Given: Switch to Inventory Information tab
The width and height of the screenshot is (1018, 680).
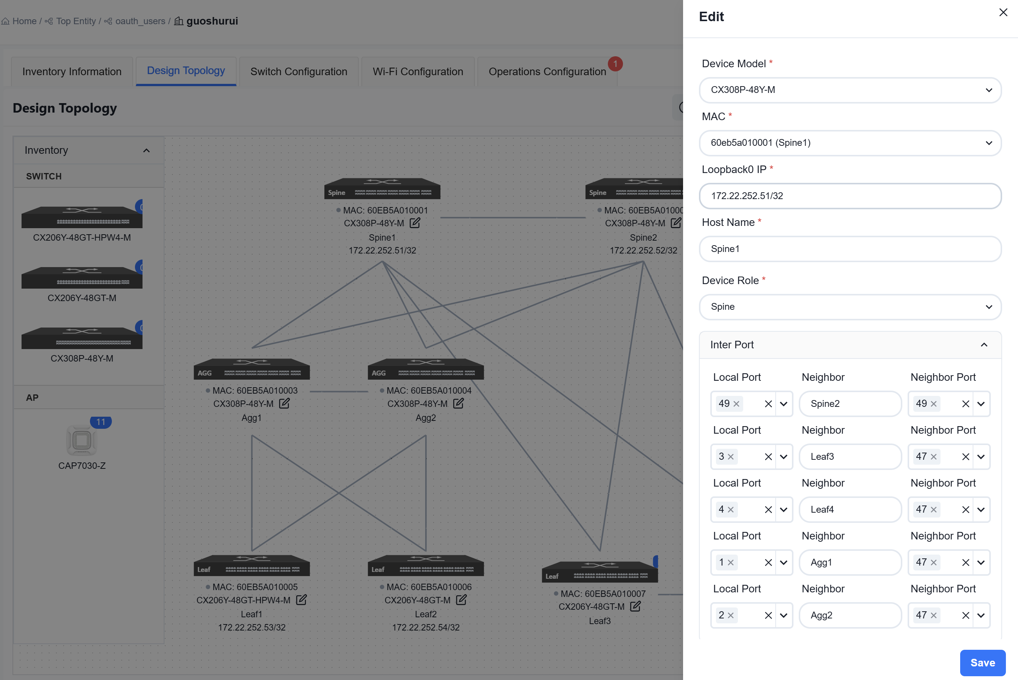Looking at the screenshot, I should [x=72, y=71].
